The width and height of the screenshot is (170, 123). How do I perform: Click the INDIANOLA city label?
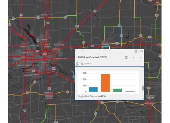click(49, 93)
